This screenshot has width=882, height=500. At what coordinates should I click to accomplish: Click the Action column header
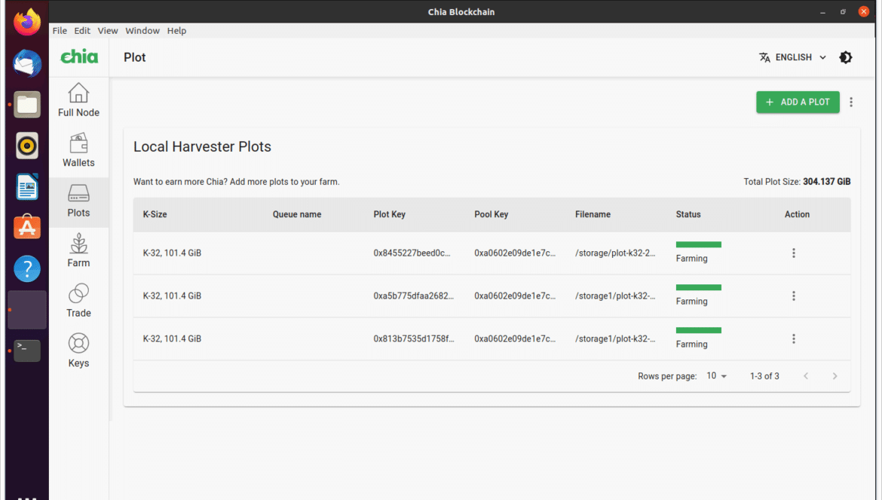[x=797, y=214]
